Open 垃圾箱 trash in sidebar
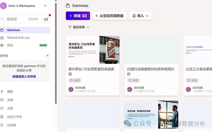The width and height of the screenshot is (212, 132). click(12, 125)
